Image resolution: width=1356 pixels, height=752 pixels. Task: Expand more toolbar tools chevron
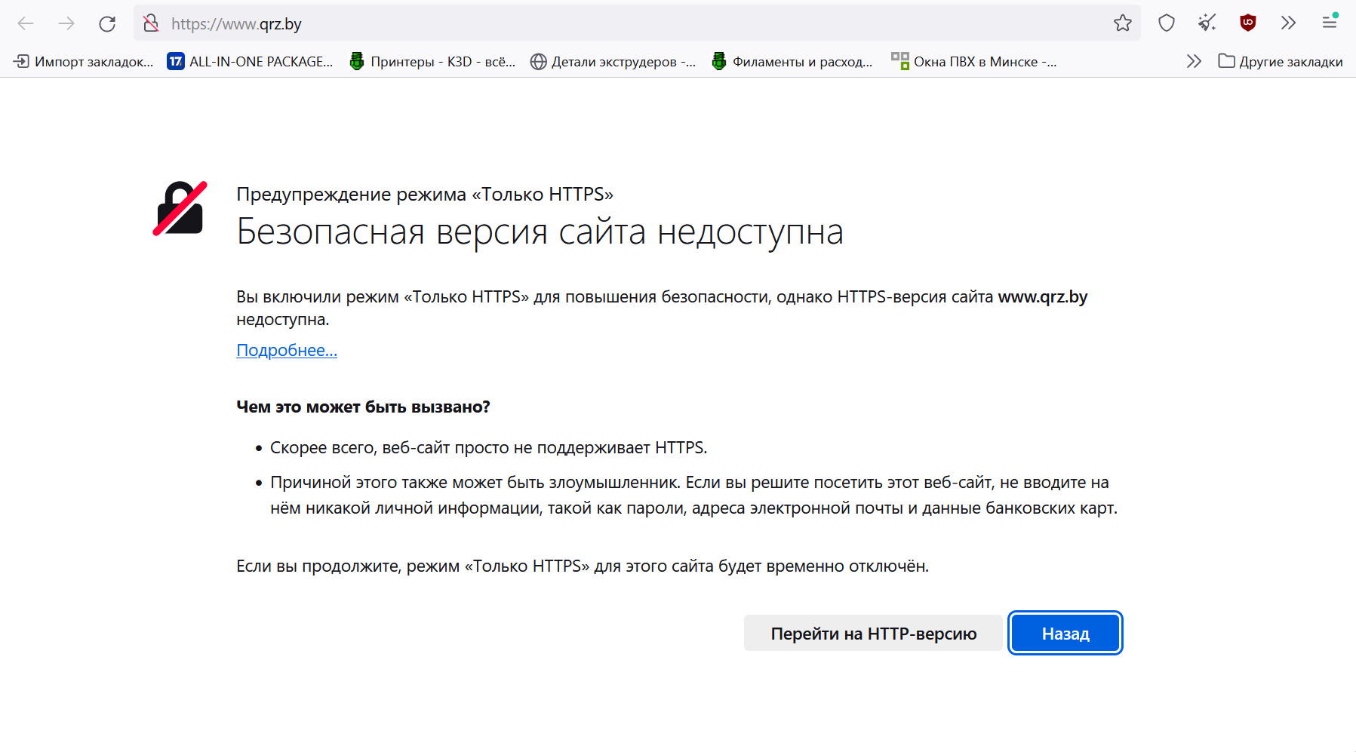[1288, 23]
